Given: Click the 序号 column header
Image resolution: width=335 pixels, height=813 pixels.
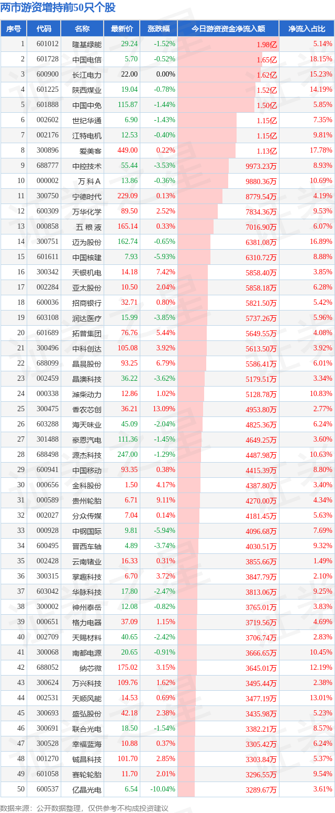Looking at the screenshot, I should click(14, 29).
